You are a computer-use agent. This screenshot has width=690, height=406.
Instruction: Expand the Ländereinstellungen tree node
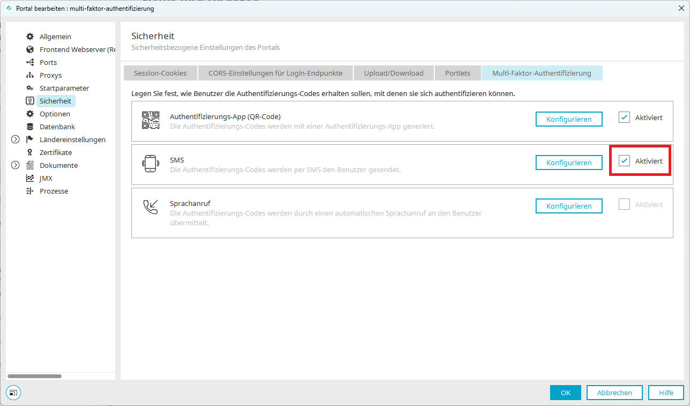tap(15, 139)
